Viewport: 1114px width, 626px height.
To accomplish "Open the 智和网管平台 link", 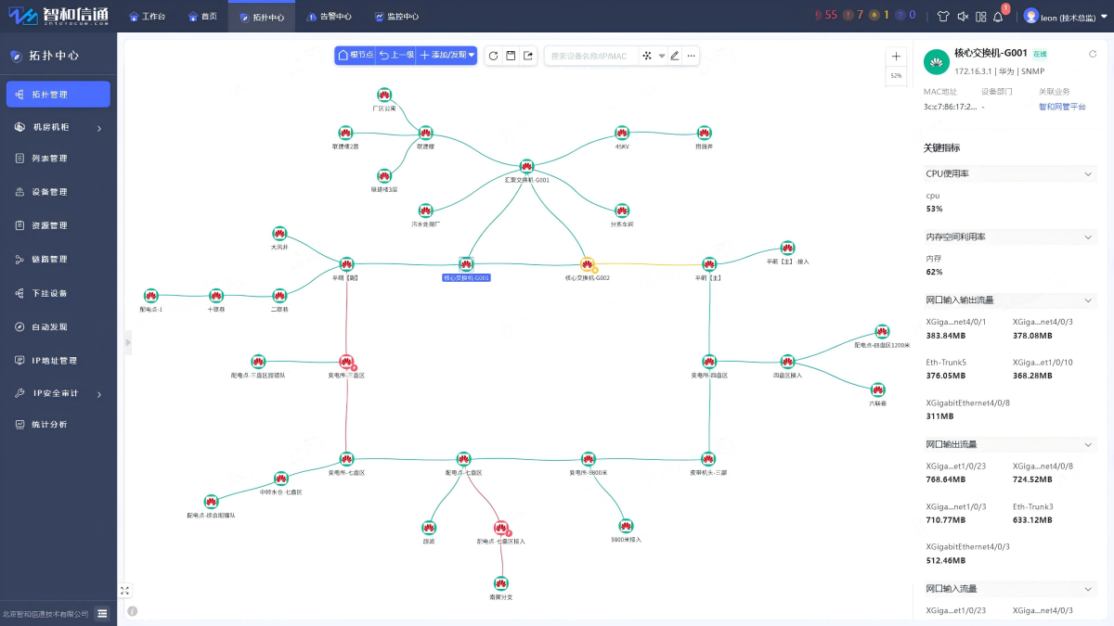I will click(1062, 107).
